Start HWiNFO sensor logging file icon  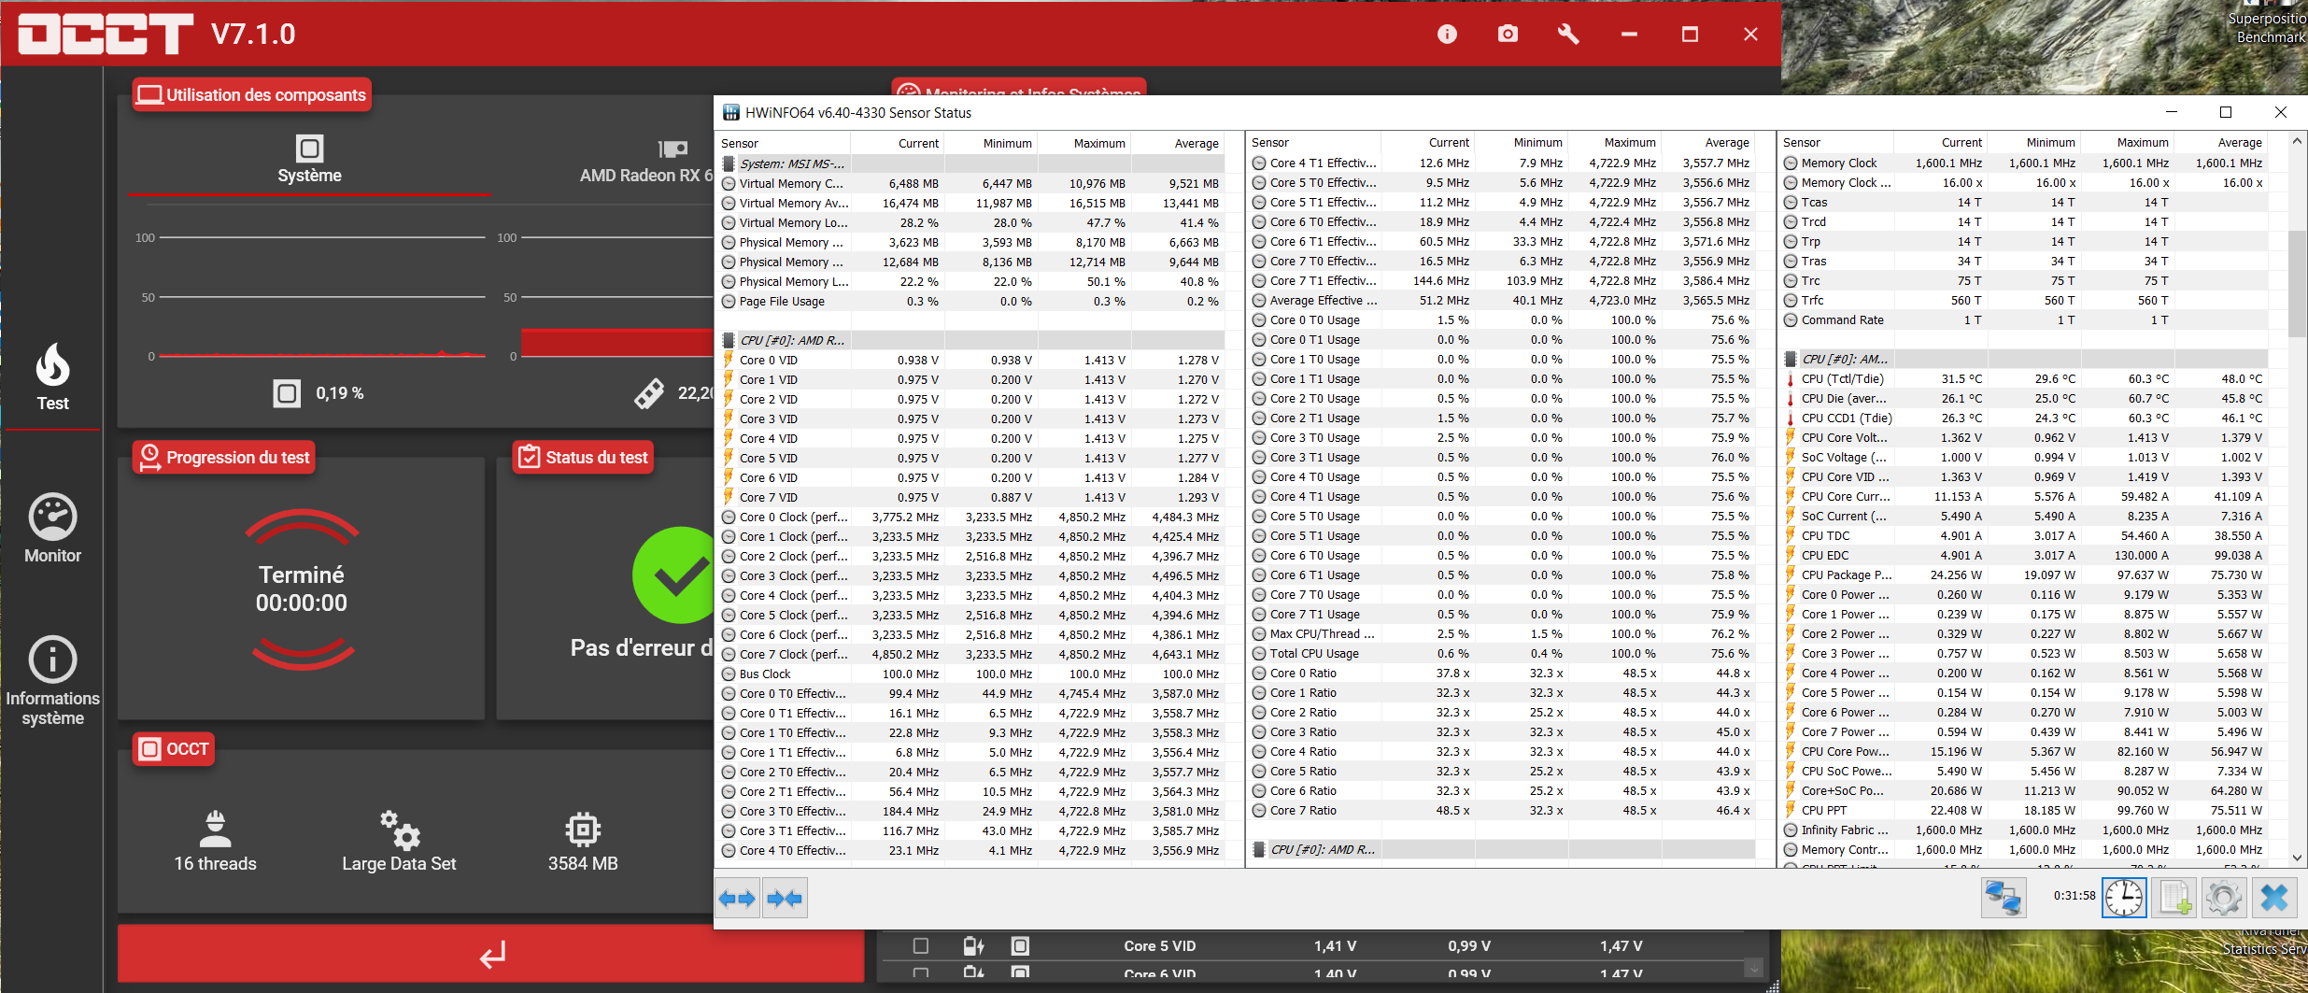[2174, 898]
